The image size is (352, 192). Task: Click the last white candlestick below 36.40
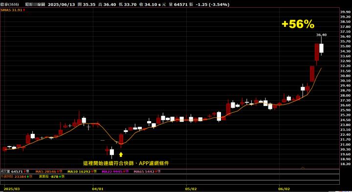pyautogui.click(x=321, y=48)
